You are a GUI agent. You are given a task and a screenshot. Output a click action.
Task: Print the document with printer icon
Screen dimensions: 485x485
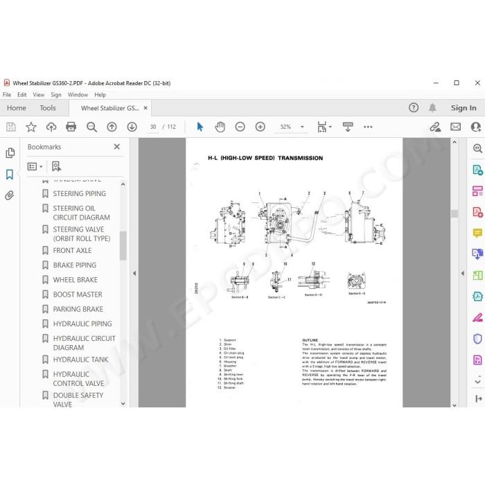click(71, 127)
